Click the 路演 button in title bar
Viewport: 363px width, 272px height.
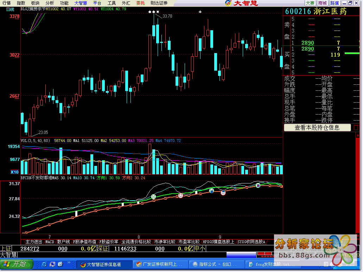click(335, 3)
